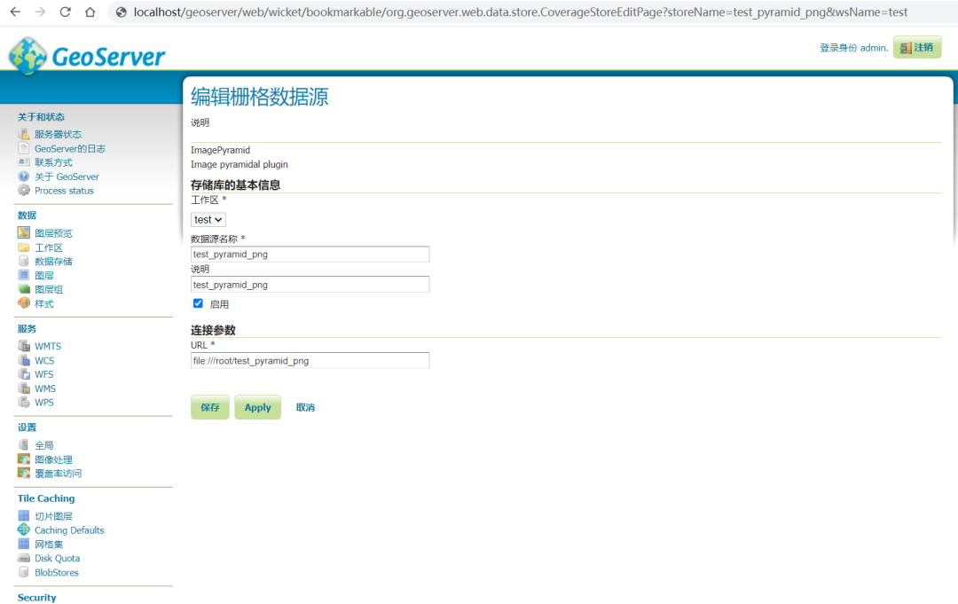Click the 取消 cancel link
The width and height of the screenshot is (958, 604).
305,407
